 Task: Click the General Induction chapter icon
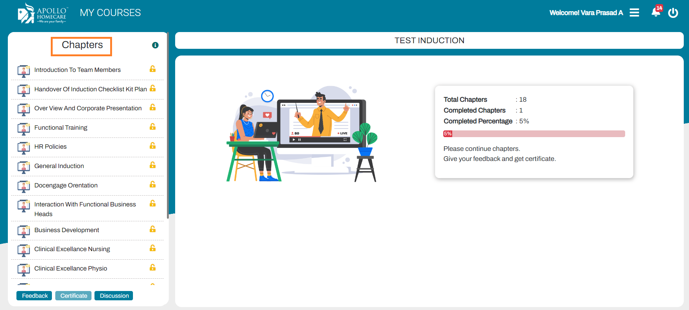[x=24, y=167]
